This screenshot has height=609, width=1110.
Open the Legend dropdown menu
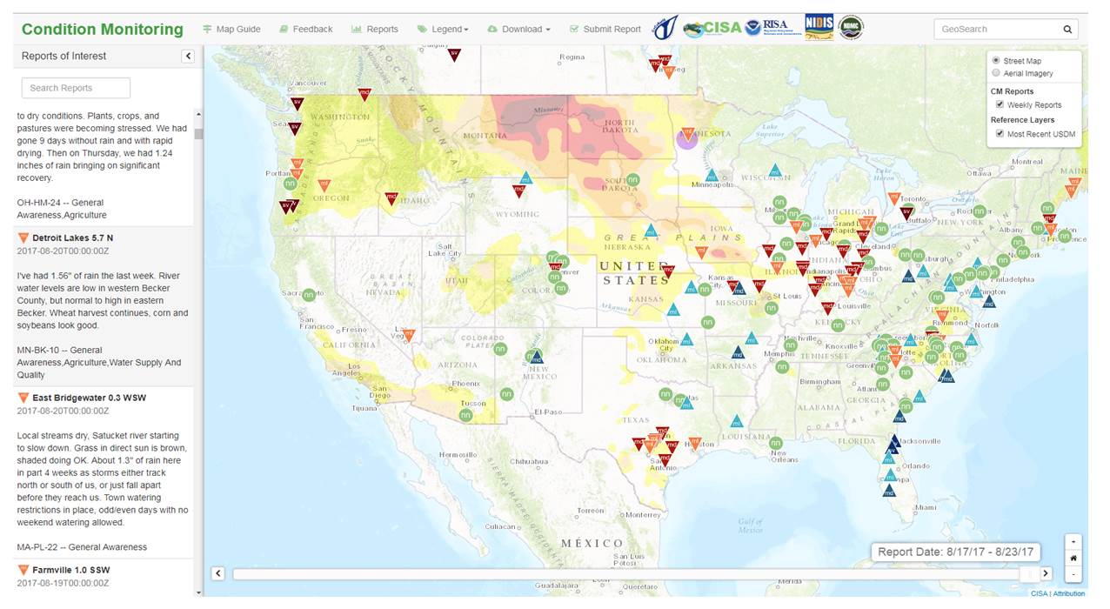[443, 30]
